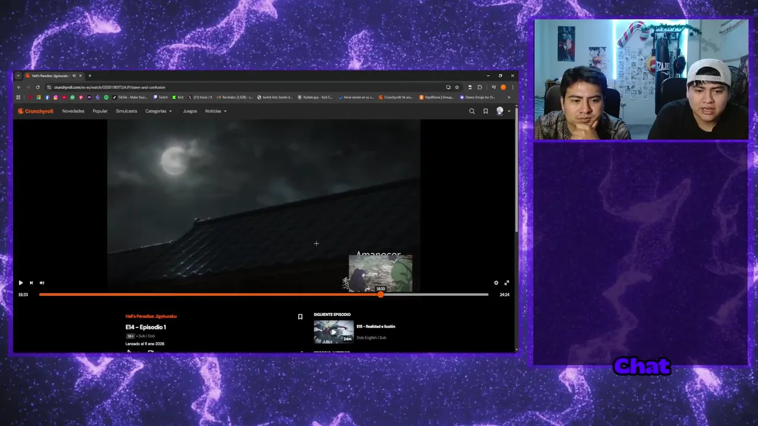The image size is (758, 426).
Task: Open Twitch bookmark
Action: tap(160, 97)
